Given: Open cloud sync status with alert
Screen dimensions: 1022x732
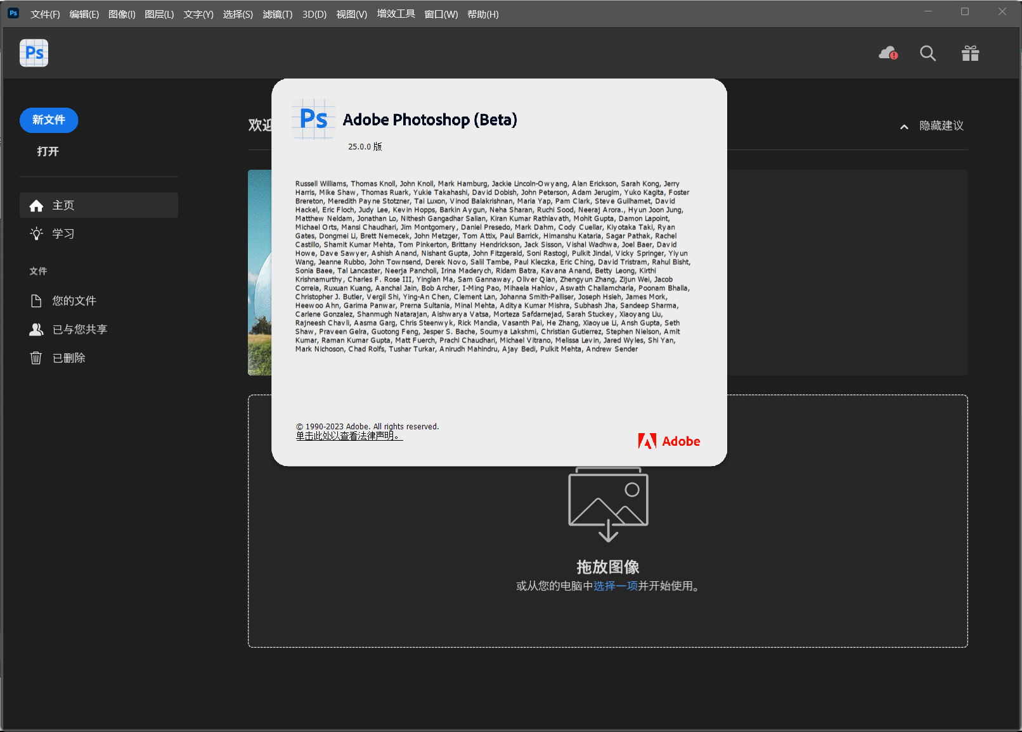Looking at the screenshot, I should point(887,53).
